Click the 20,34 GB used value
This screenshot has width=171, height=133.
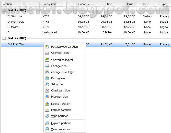pyautogui.click(x=106, y=22)
